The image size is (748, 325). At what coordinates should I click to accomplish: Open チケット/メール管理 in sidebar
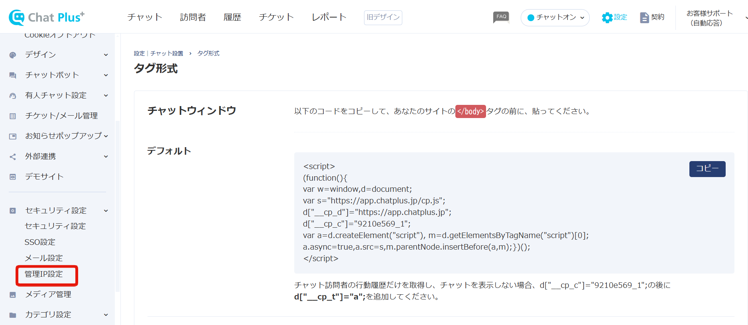[61, 116]
